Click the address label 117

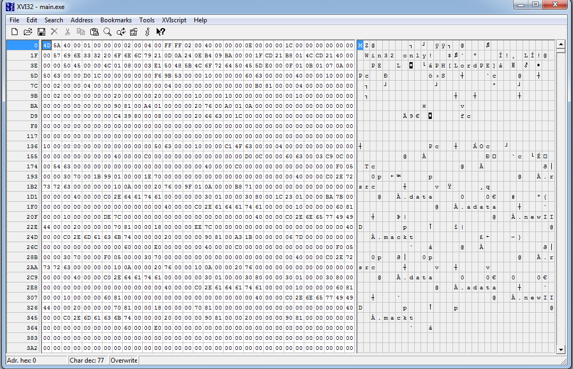click(32, 136)
